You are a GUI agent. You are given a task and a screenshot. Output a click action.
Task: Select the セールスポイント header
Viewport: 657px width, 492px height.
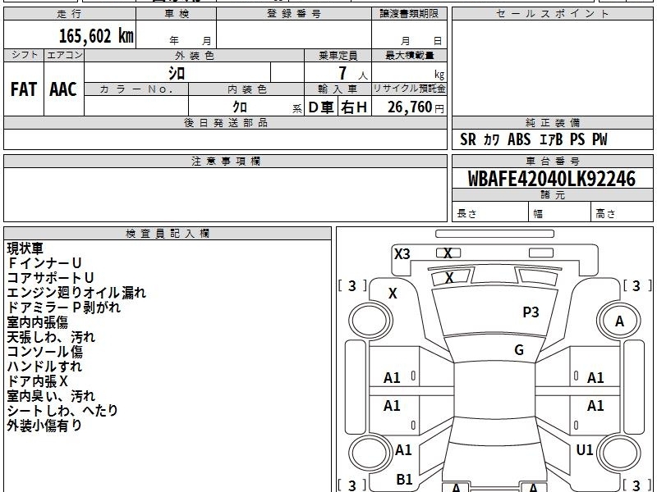[x=552, y=13]
